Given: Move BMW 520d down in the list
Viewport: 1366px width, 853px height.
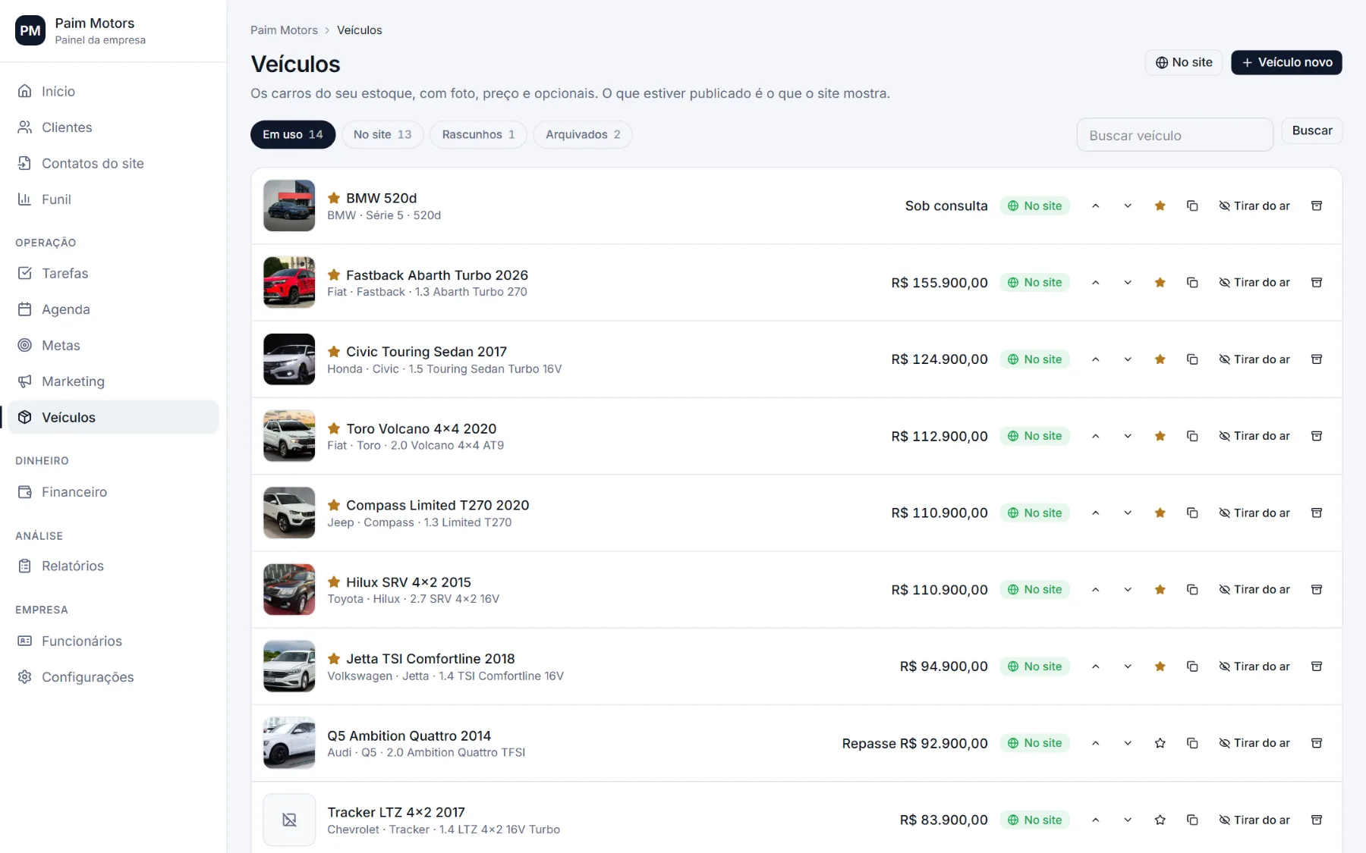Looking at the screenshot, I should [1128, 206].
